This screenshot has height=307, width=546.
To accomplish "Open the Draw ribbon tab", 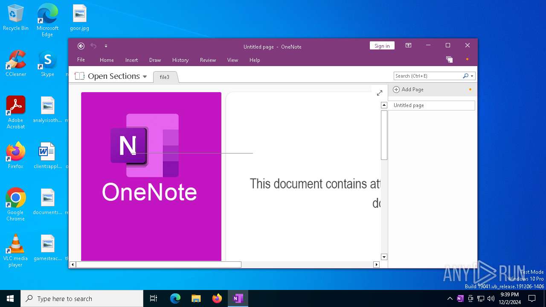I will (x=155, y=60).
